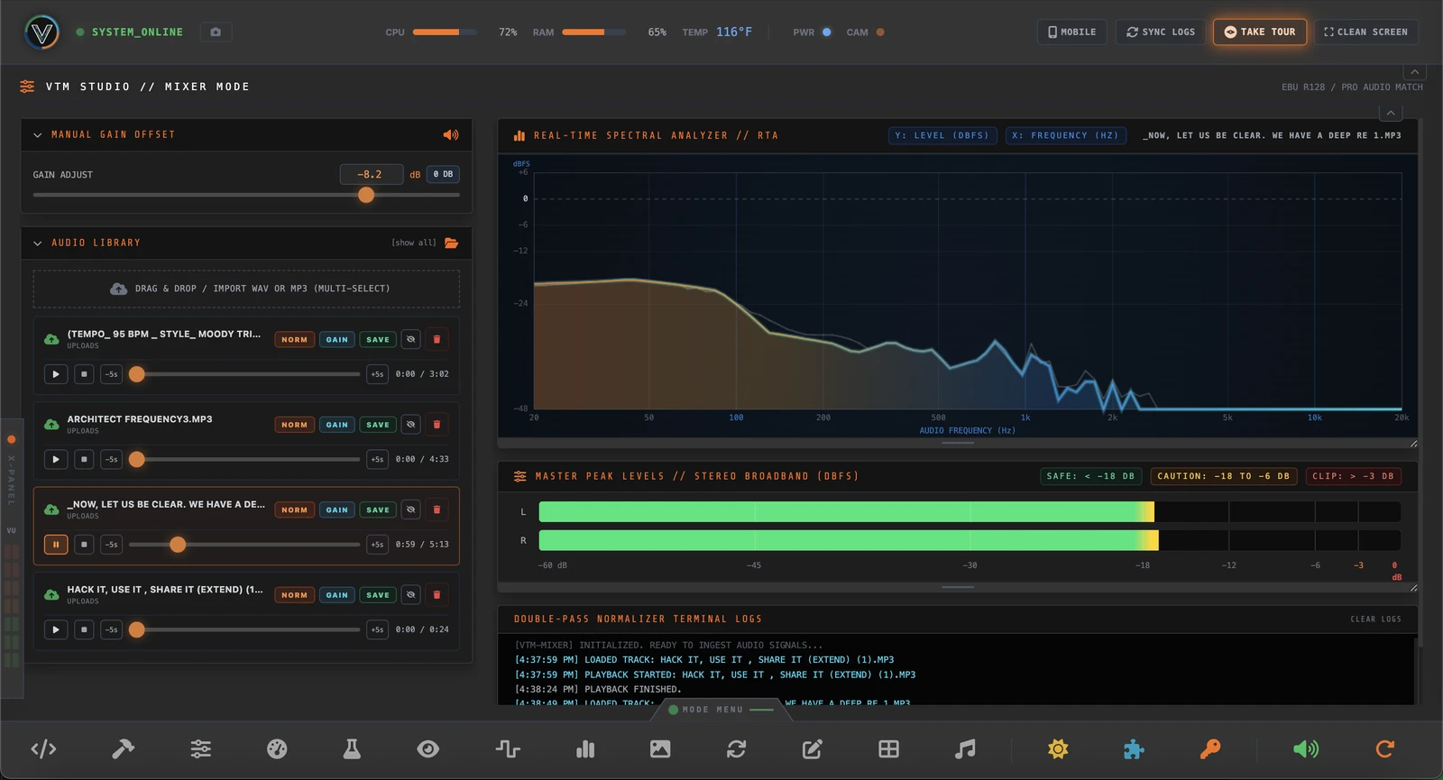1443x780 pixels.
Task: Click the Gain Adjust slider handle
Action: (366, 195)
